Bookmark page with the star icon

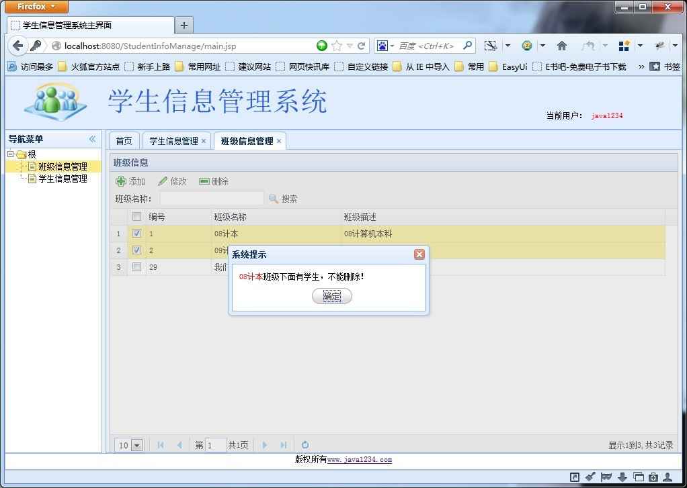[x=337, y=46]
